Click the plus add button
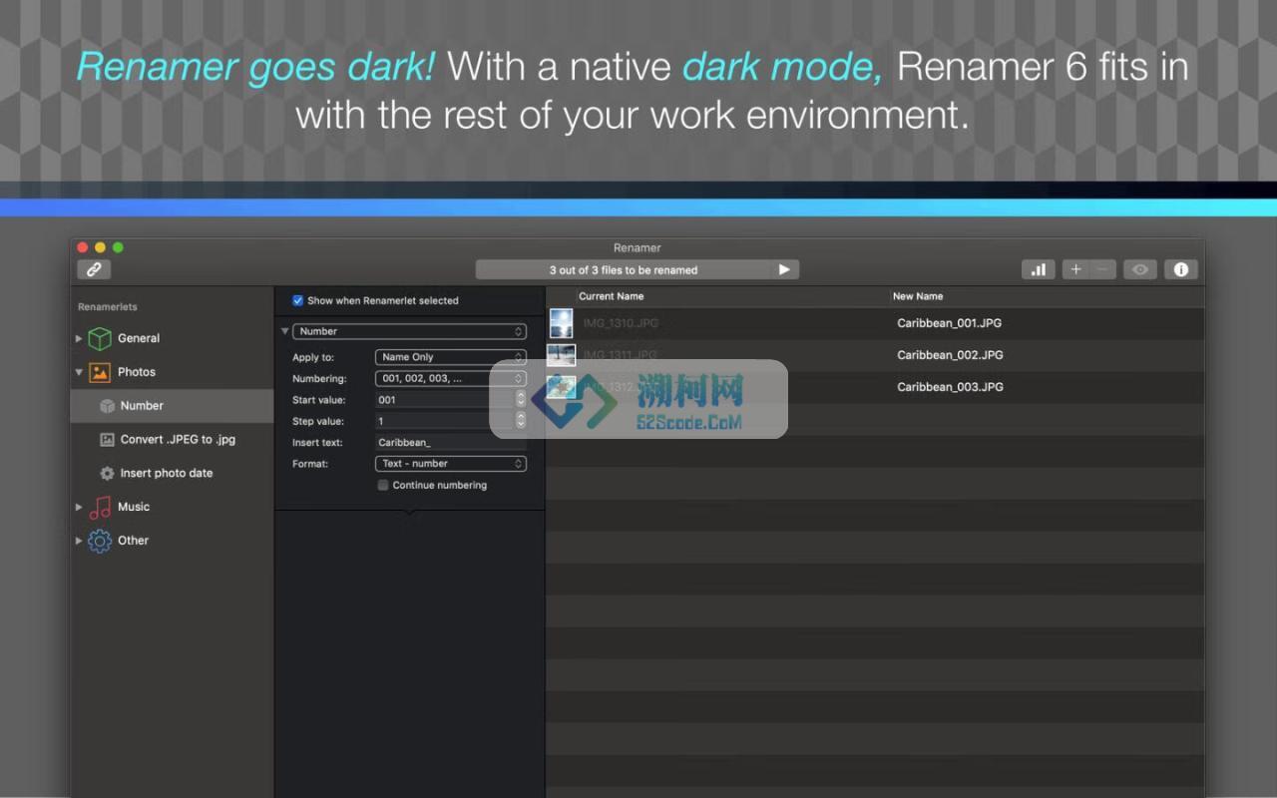 (1075, 269)
